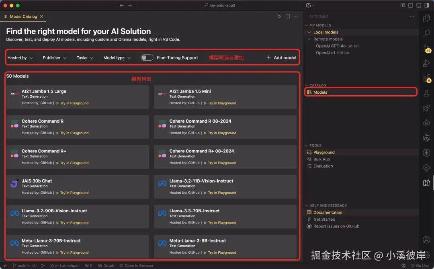
Task: Split the editor with the split icon
Action: [x=288, y=16]
